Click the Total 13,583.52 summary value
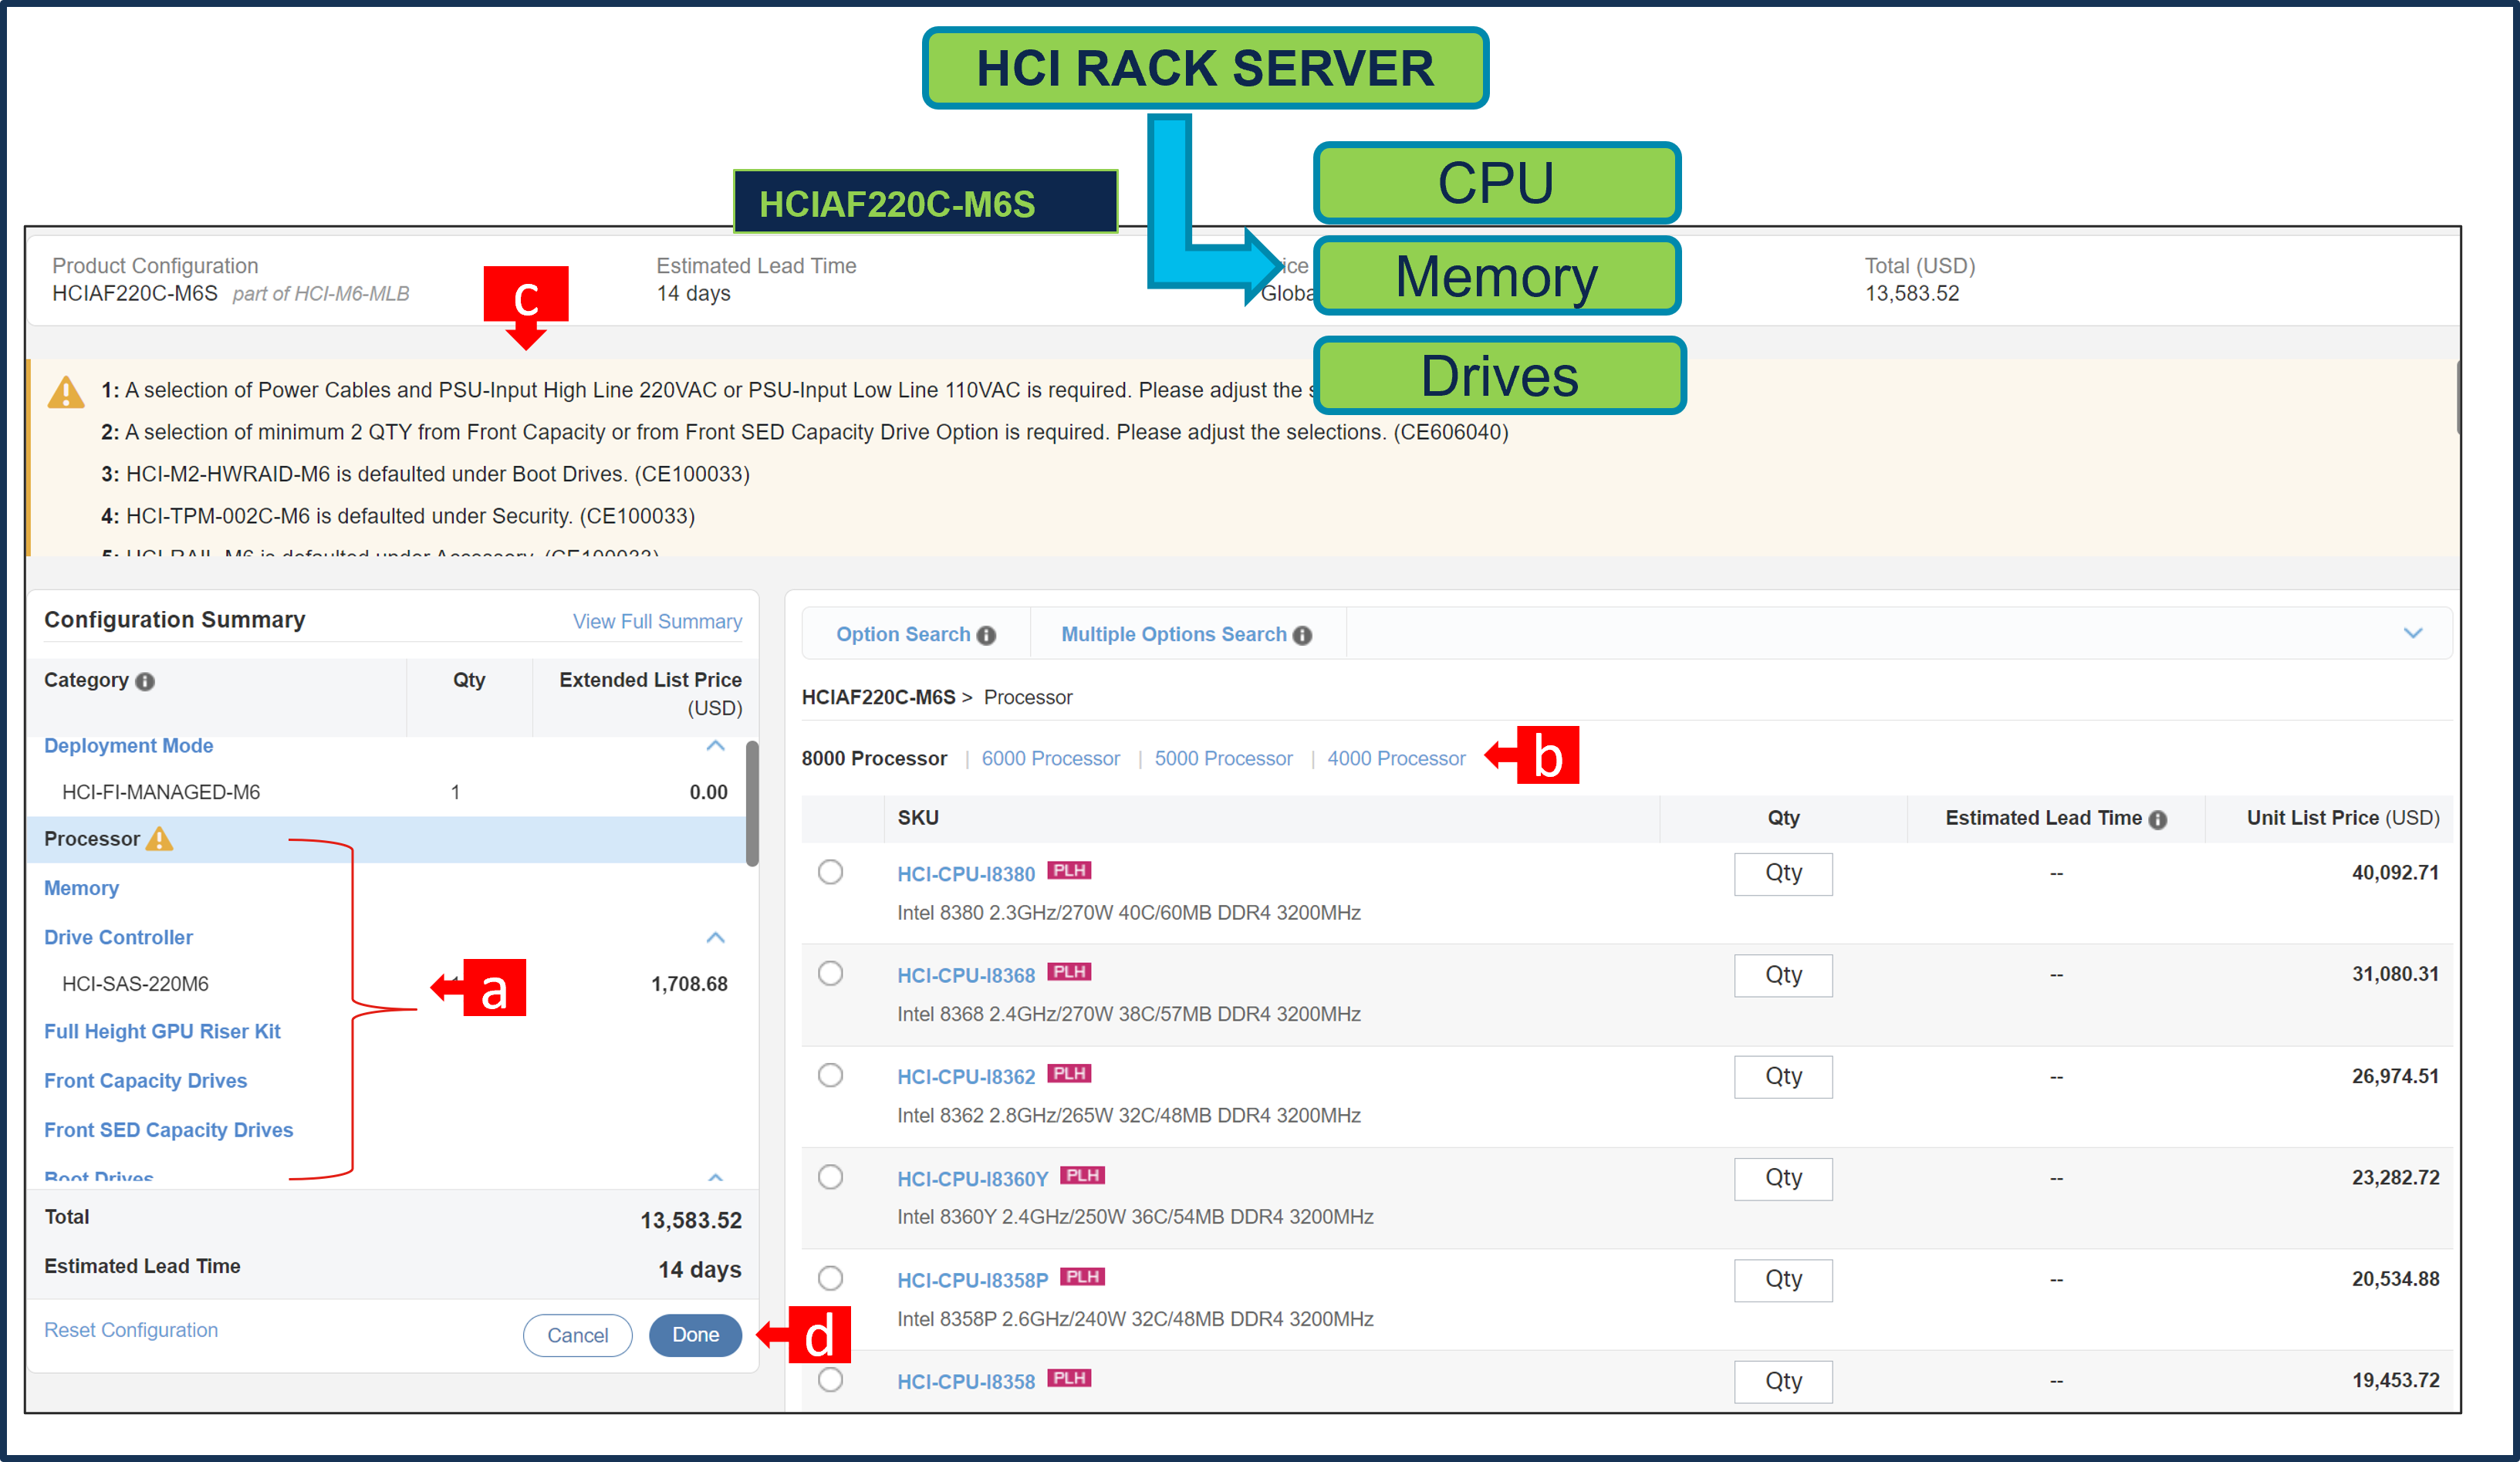2520x1462 pixels. [691, 1220]
